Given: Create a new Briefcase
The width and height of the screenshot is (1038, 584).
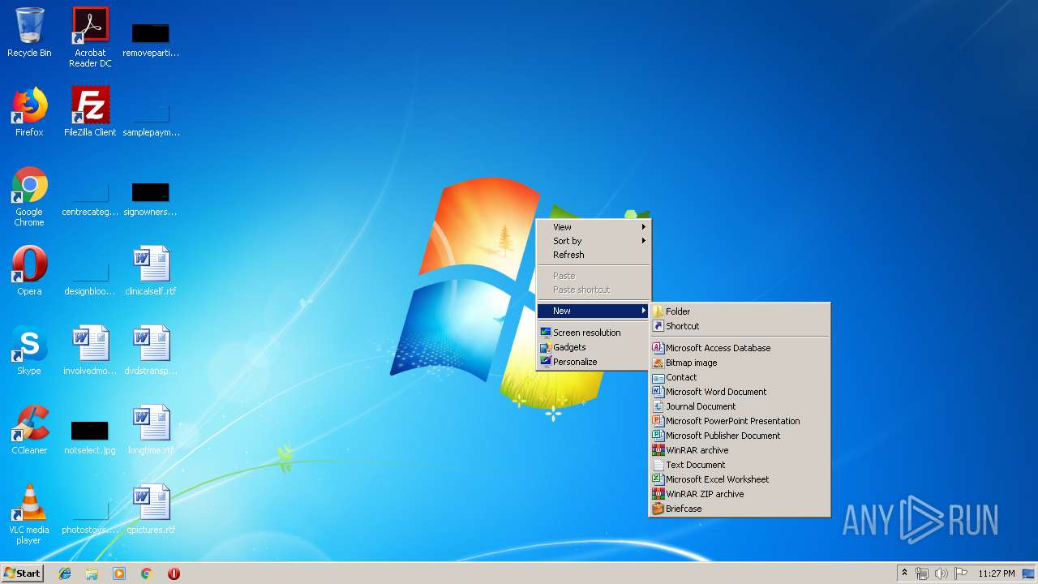Looking at the screenshot, I should coord(740,509).
